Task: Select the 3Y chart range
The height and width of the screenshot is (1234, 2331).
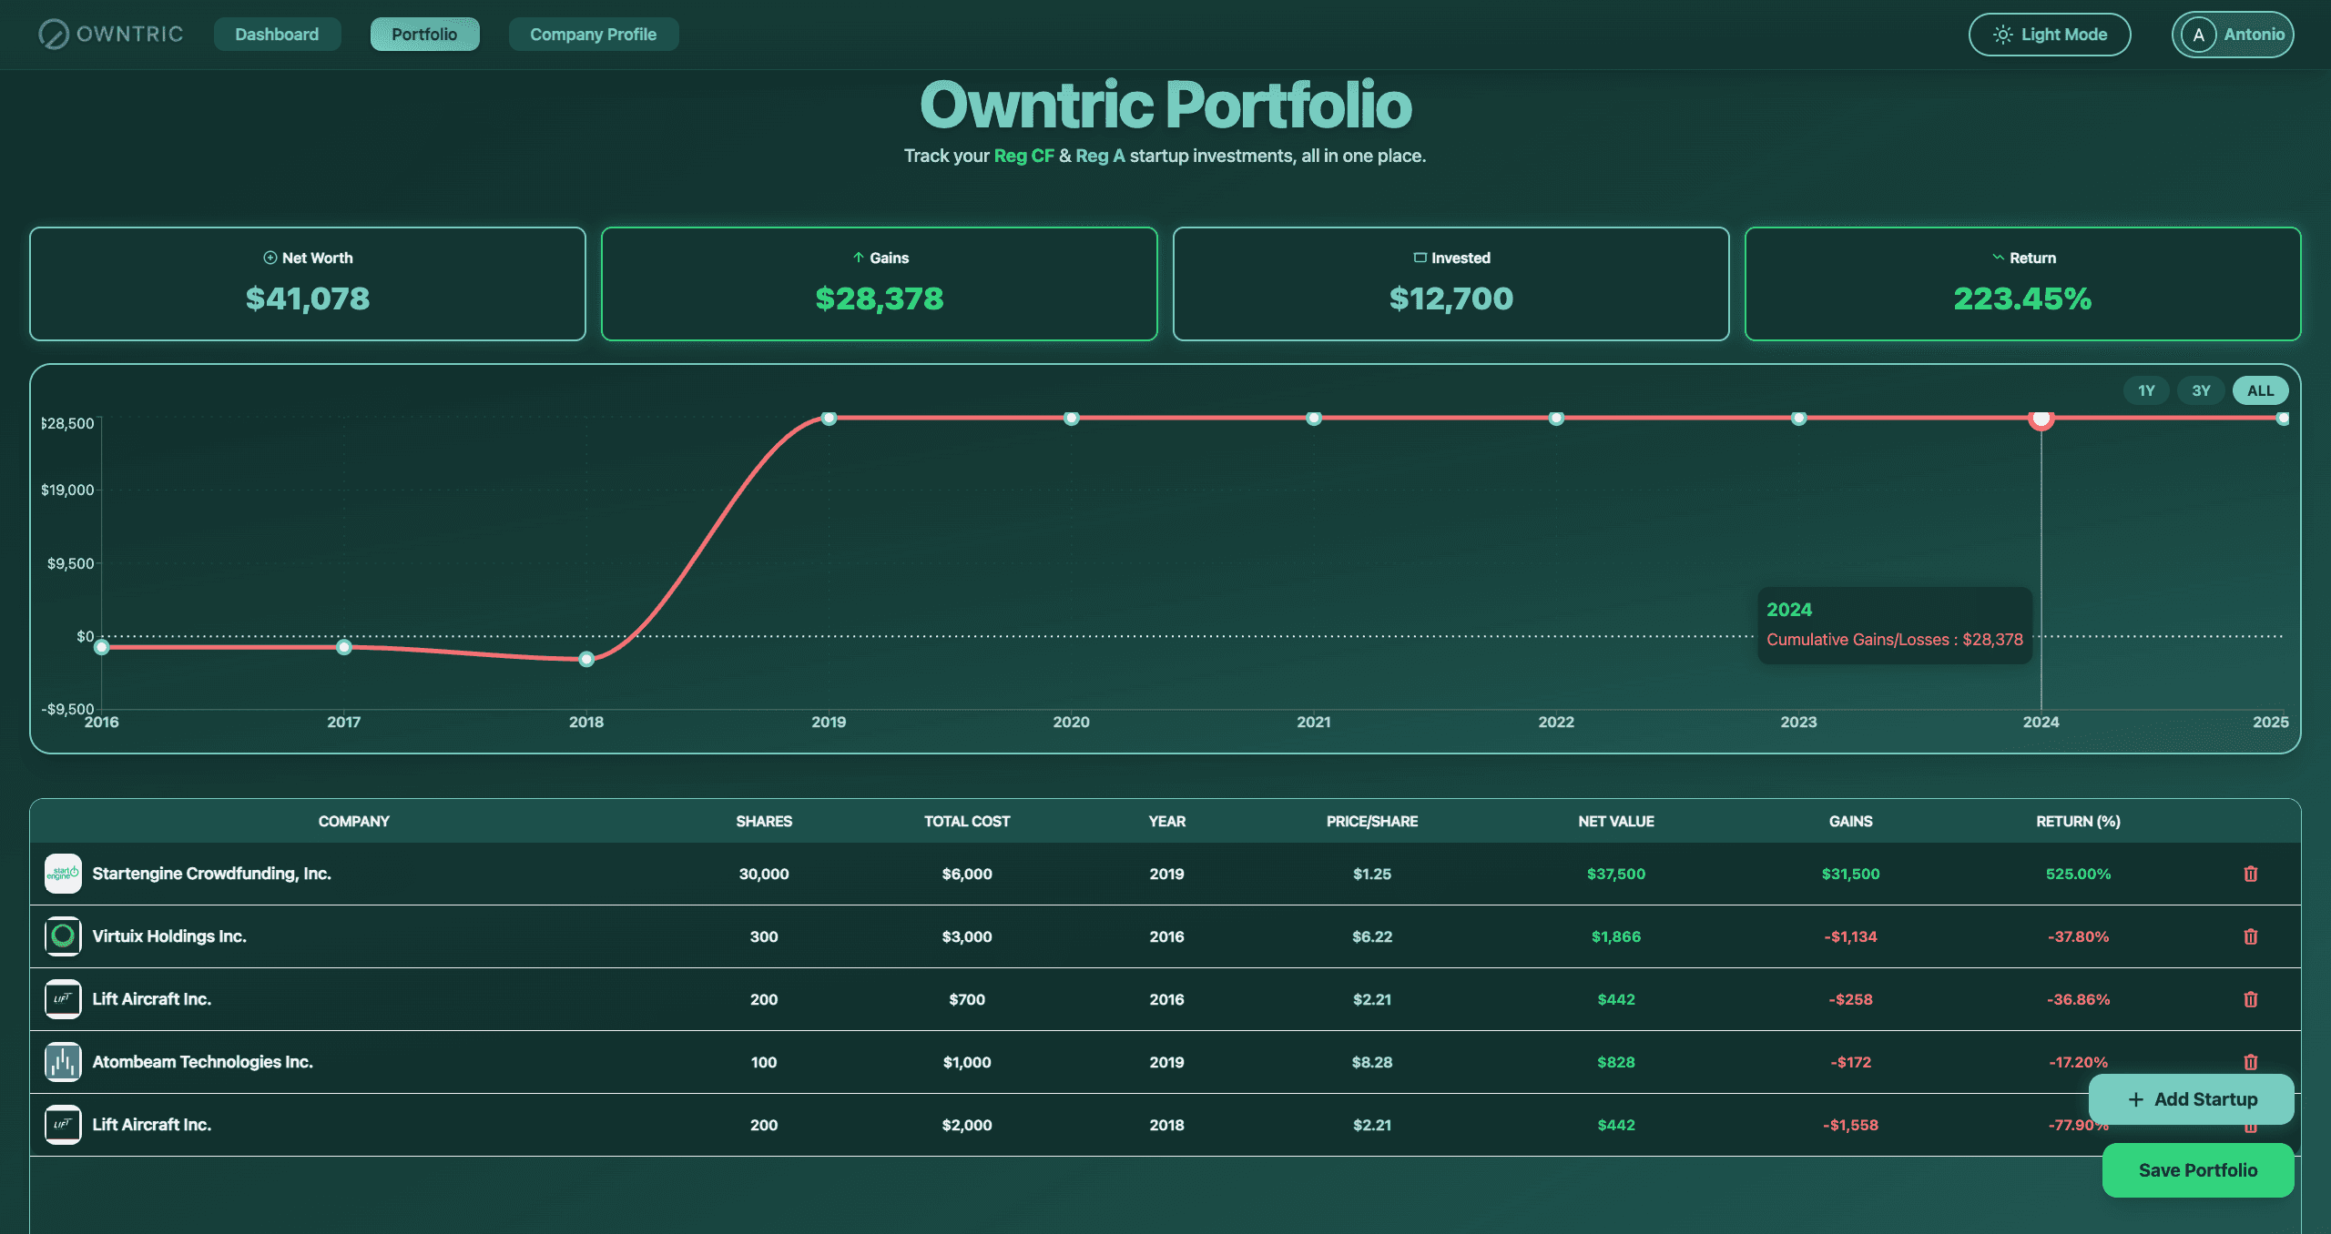Action: tap(2201, 389)
